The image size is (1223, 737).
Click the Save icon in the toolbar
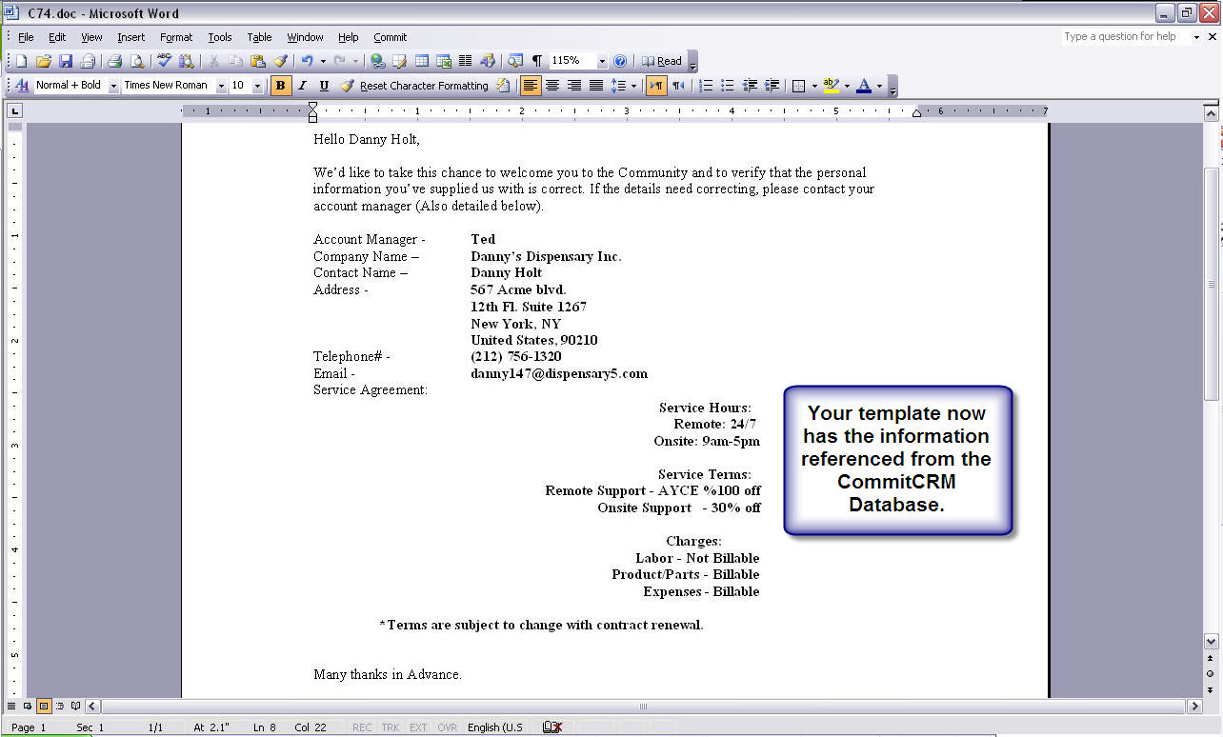[x=66, y=61]
